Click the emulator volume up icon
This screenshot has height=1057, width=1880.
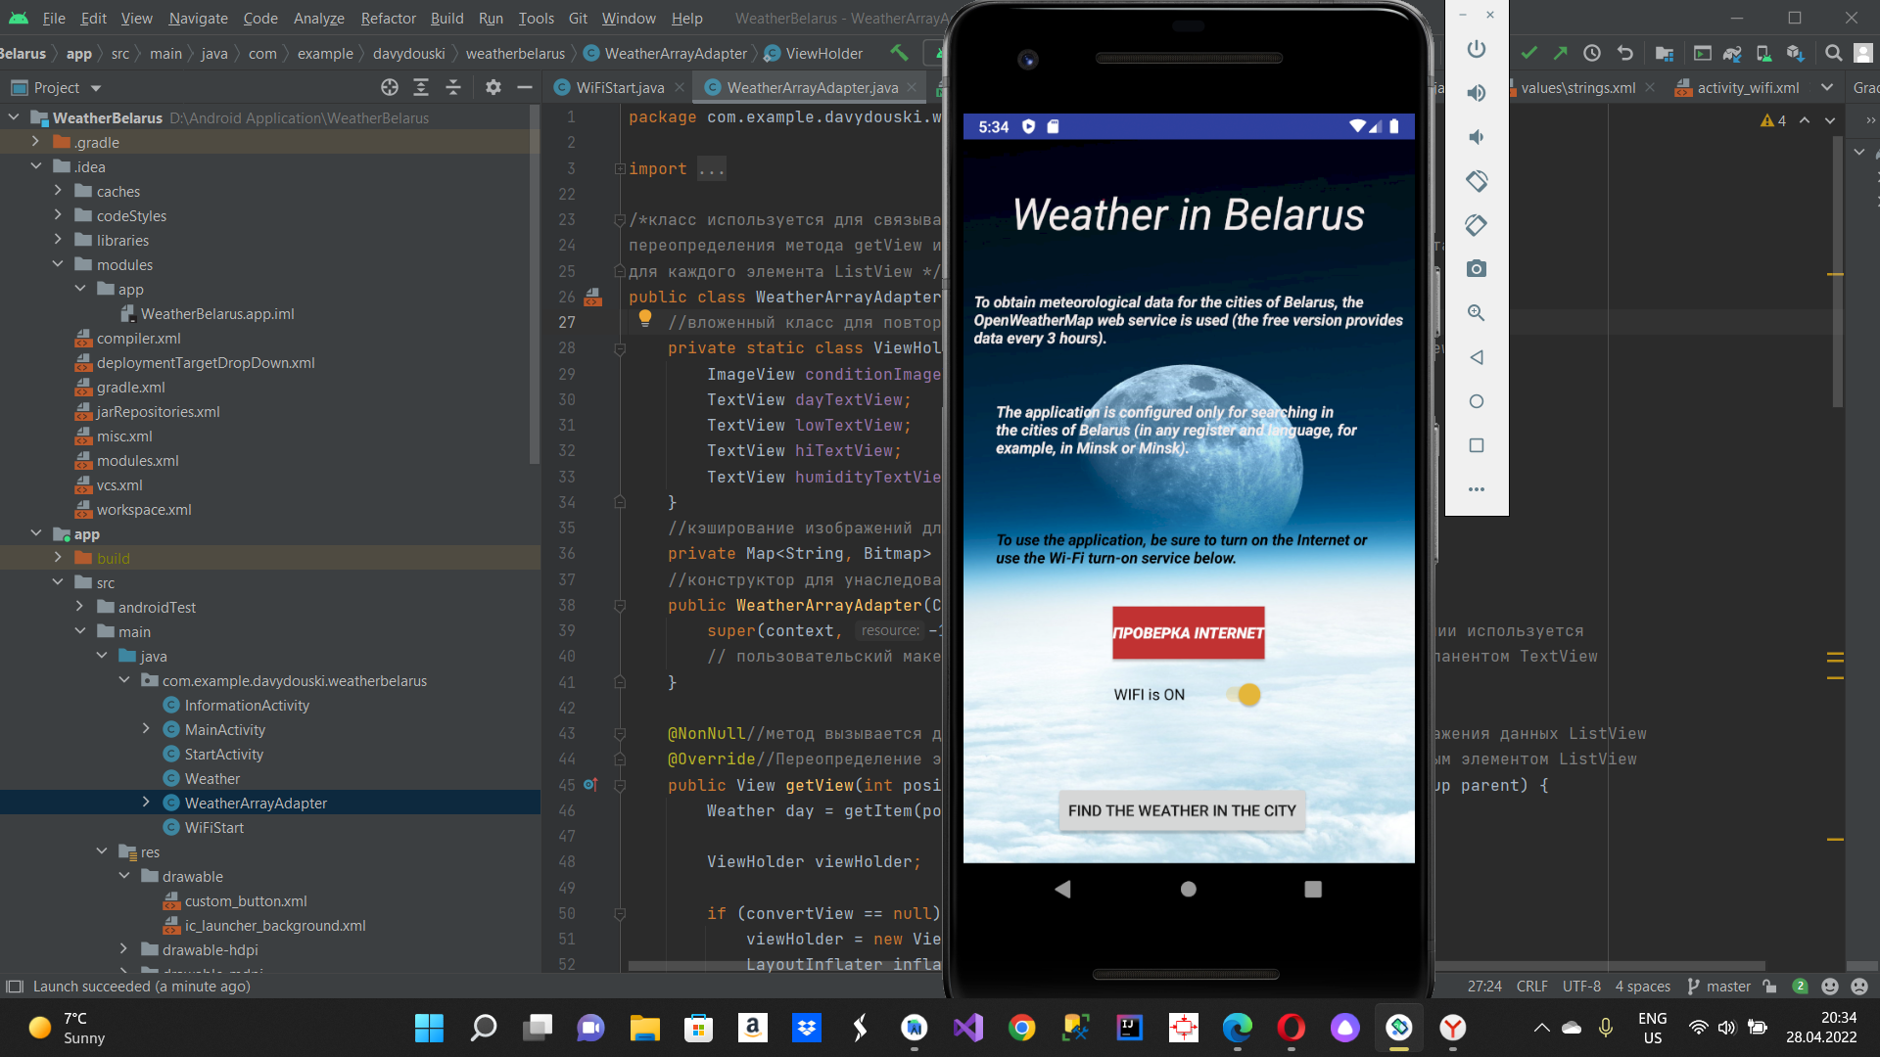coord(1477,93)
